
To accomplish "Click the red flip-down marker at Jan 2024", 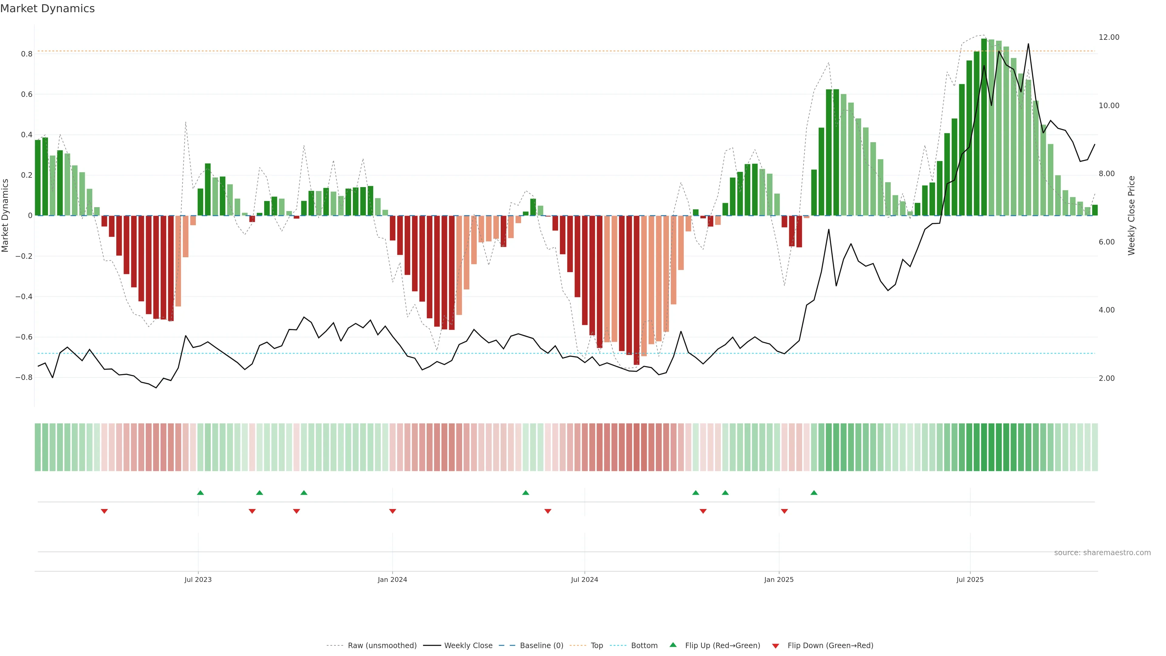I will 392,511.
